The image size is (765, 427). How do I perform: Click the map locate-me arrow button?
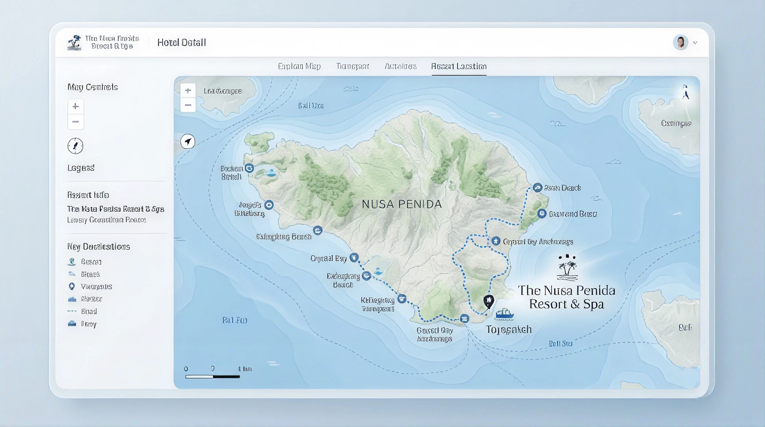188,141
